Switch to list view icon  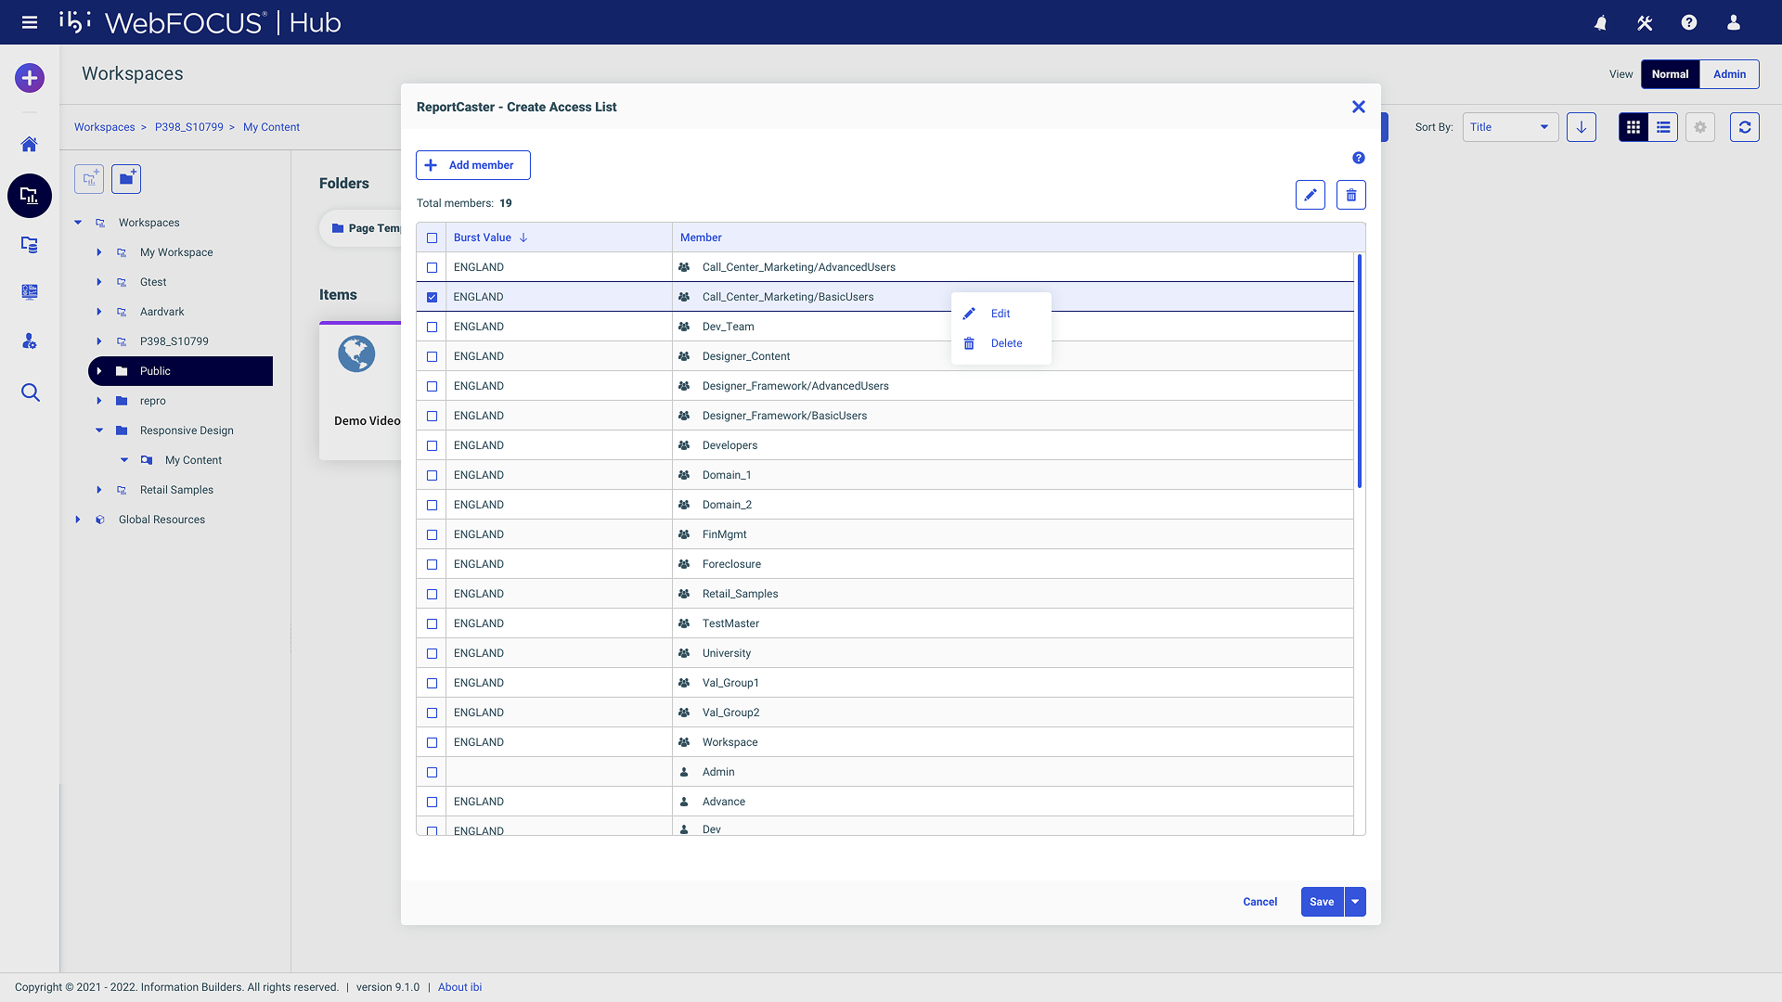[1663, 127]
